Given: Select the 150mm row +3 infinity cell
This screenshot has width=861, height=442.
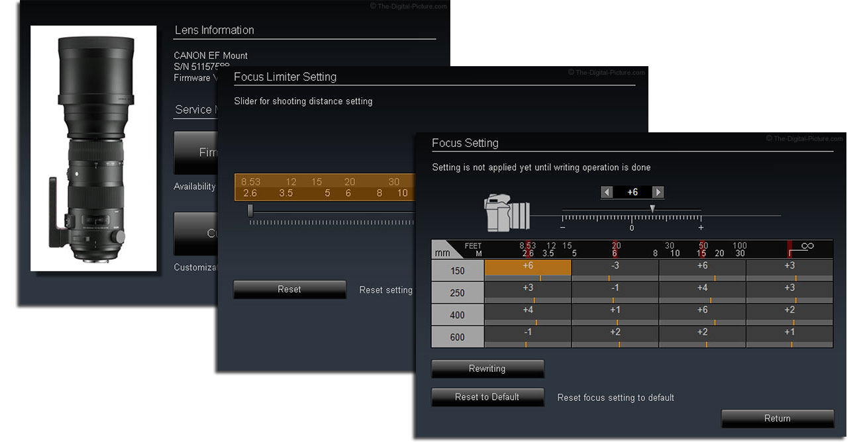Looking at the screenshot, I should point(789,270).
